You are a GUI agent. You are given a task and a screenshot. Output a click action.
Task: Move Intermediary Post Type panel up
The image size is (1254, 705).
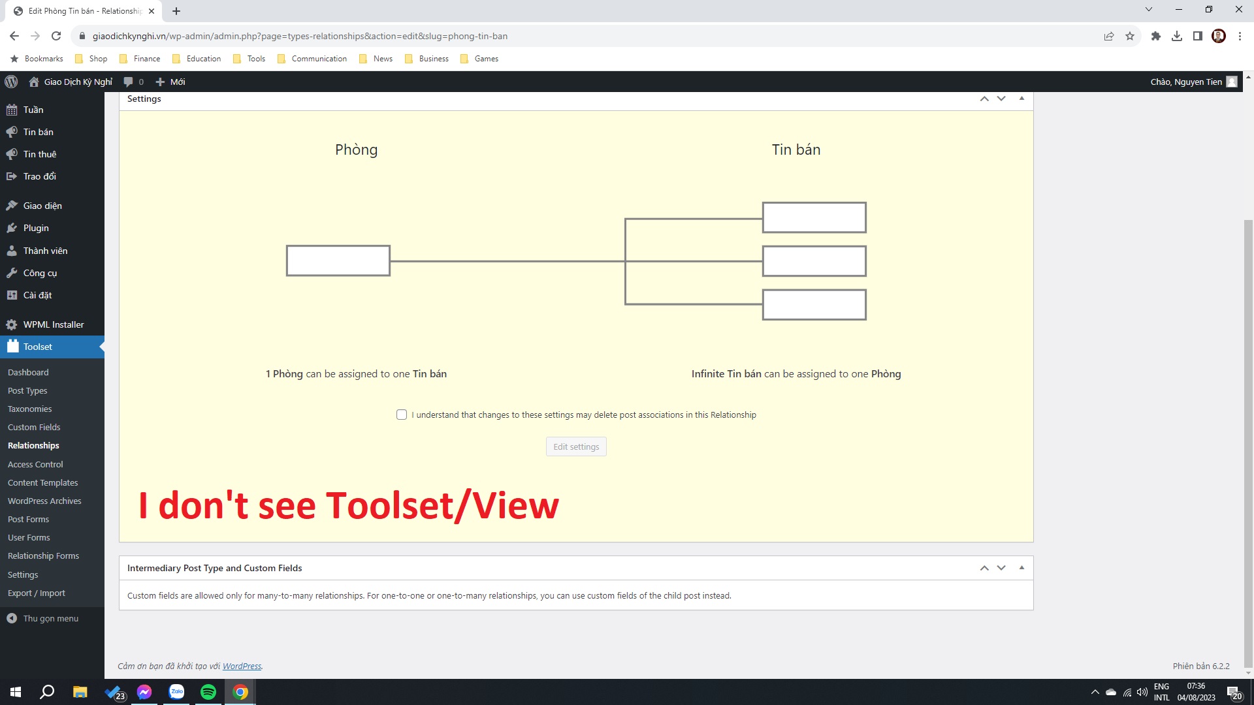984,568
